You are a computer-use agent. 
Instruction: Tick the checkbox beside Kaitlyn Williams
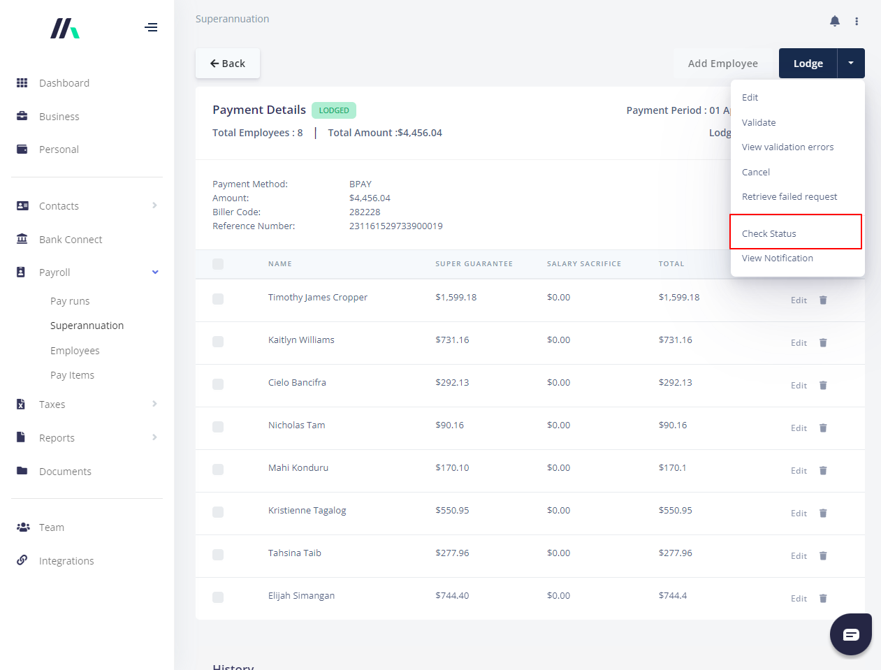tap(218, 342)
